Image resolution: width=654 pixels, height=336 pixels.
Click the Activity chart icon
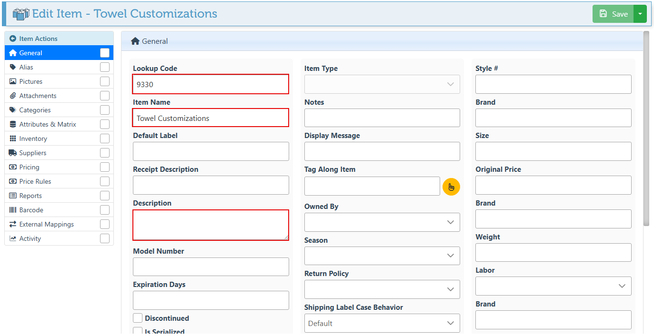13,238
